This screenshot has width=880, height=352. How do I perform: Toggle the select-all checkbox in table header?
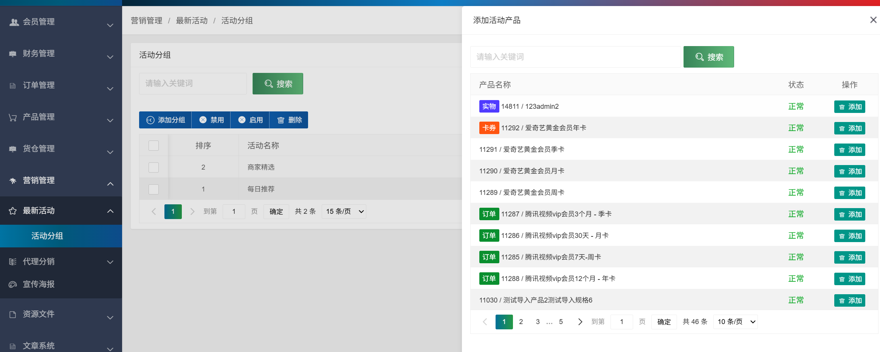click(x=153, y=146)
